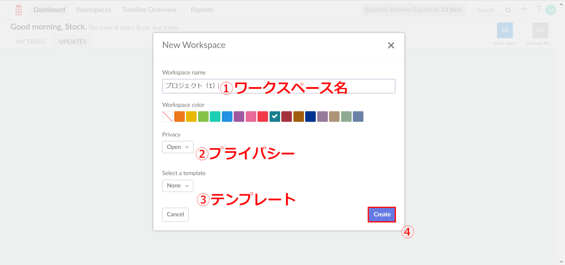565x265 pixels.
Task: Select the sage green workspace color
Action: [x=346, y=116]
